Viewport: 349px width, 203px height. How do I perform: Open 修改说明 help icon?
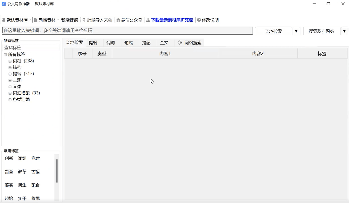pyautogui.click(x=199, y=20)
